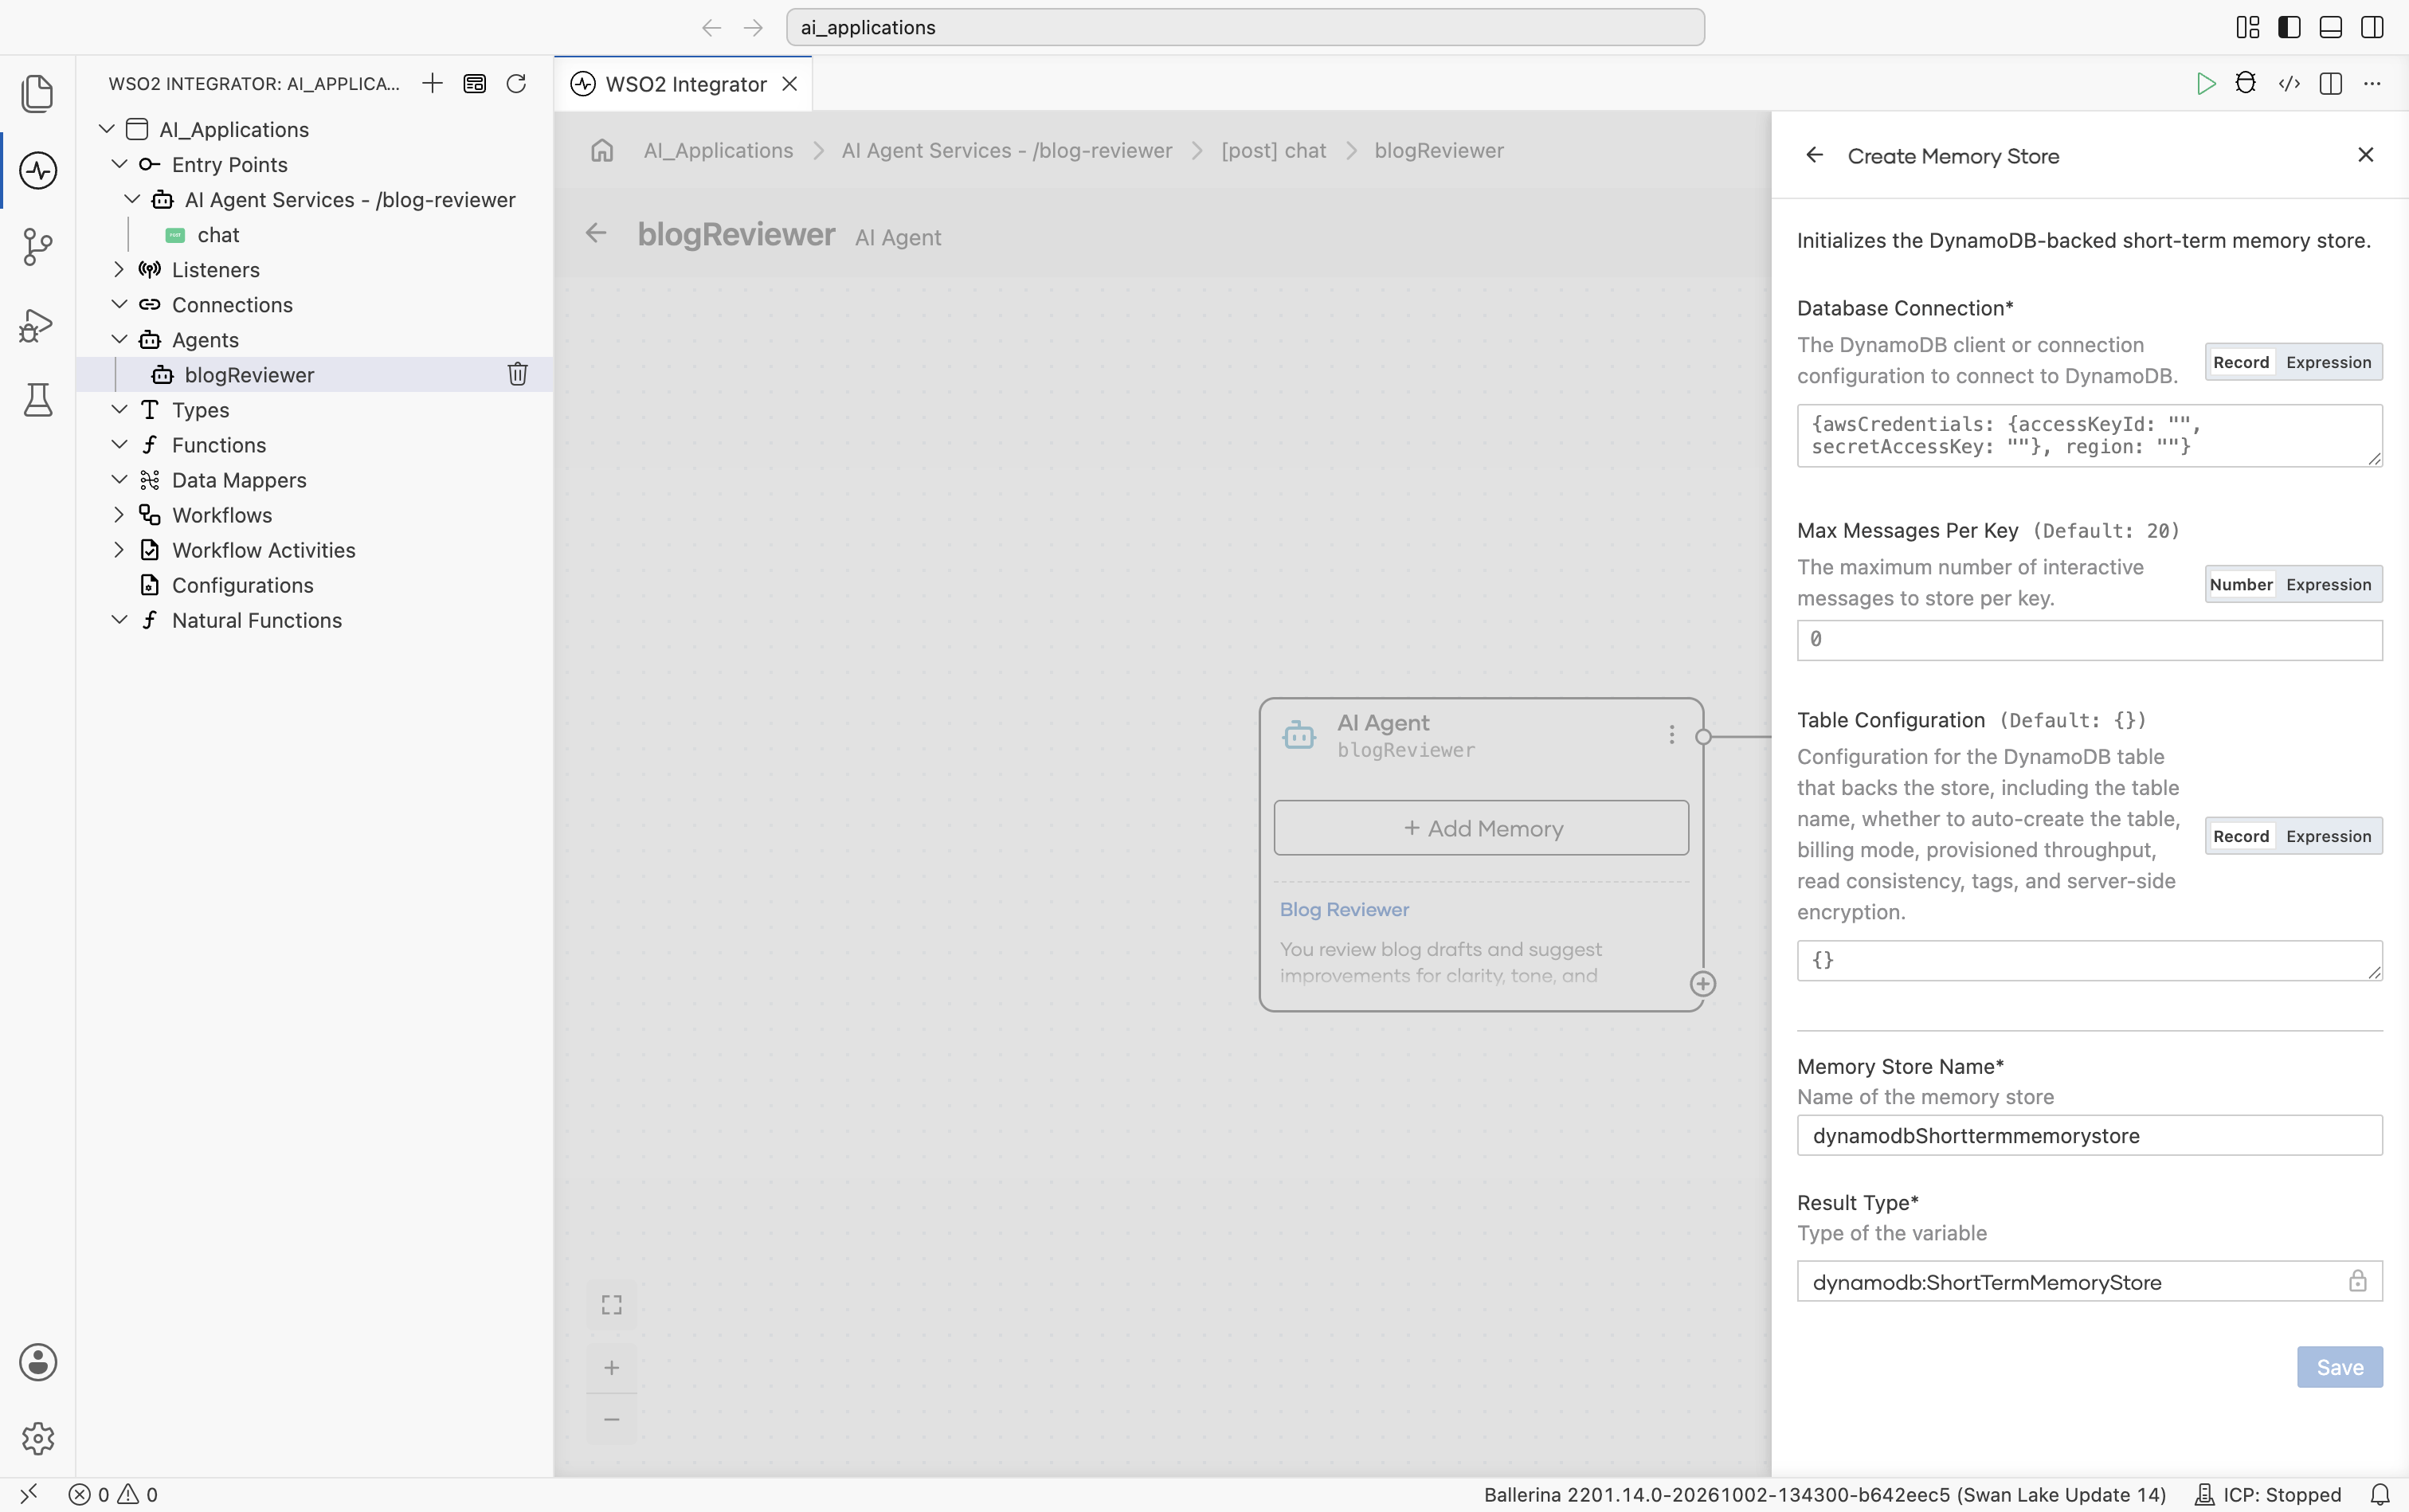Switch Table Configuration to Expression mode
This screenshot has width=2409, height=1512.
click(x=2328, y=836)
